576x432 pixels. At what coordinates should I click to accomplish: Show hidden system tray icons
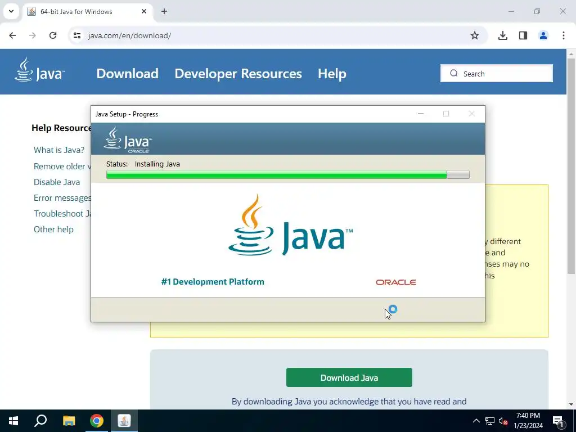click(476, 421)
